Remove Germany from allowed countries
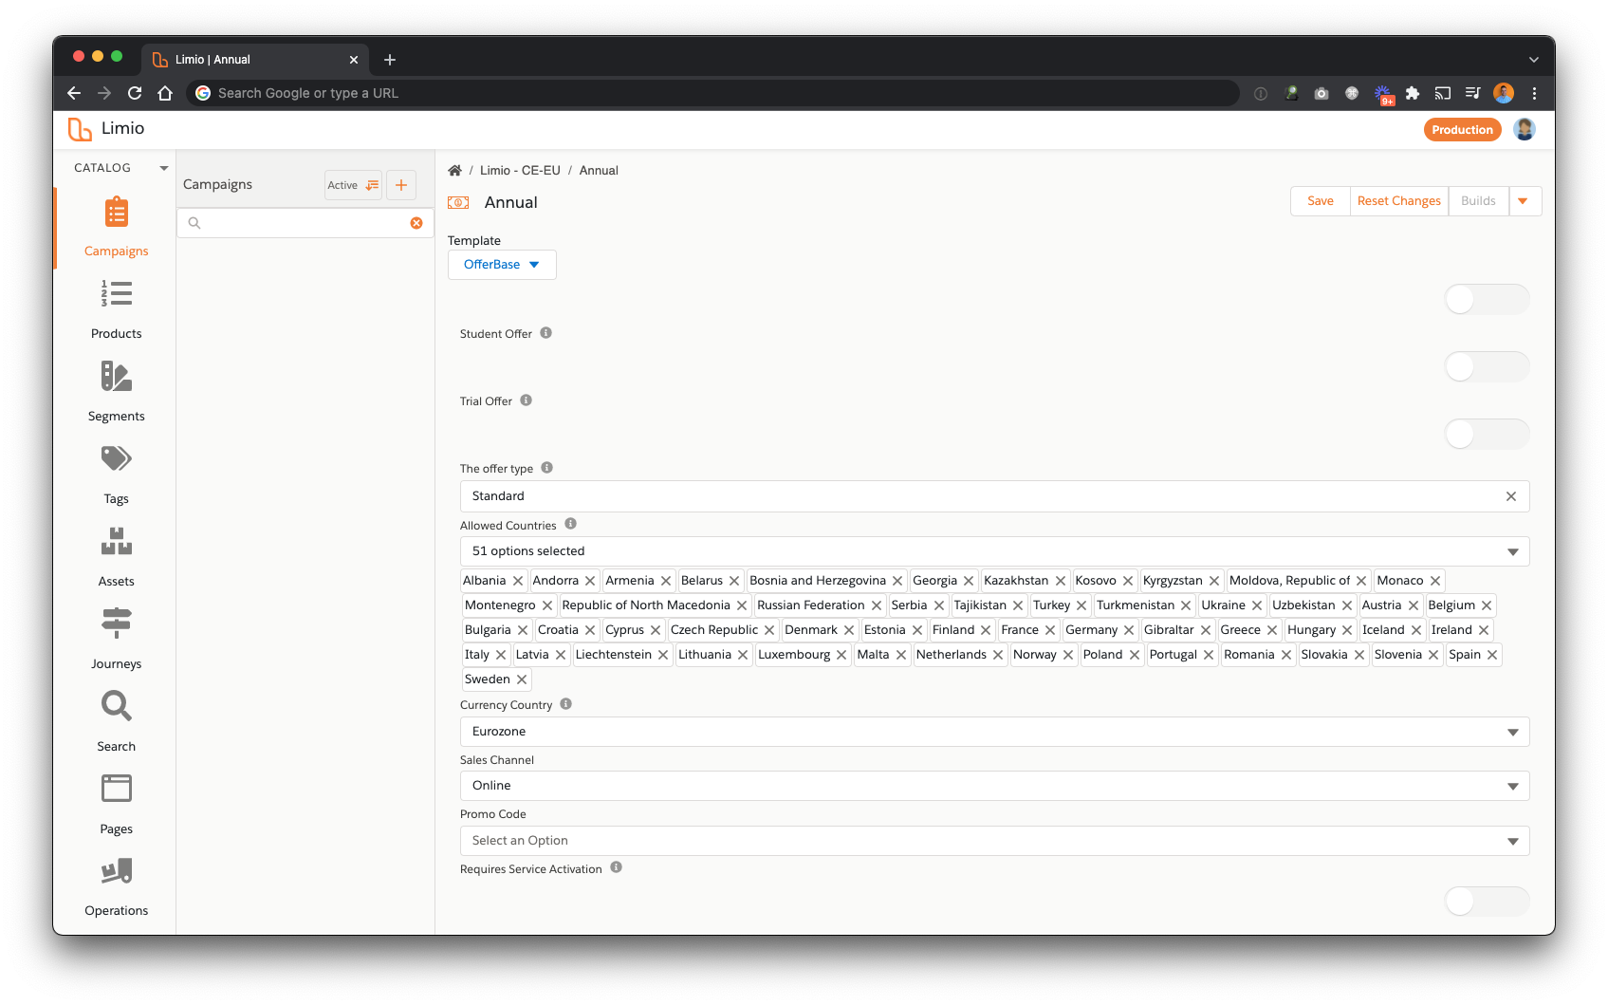This screenshot has width=1608, height=1005. point(1129,630)
